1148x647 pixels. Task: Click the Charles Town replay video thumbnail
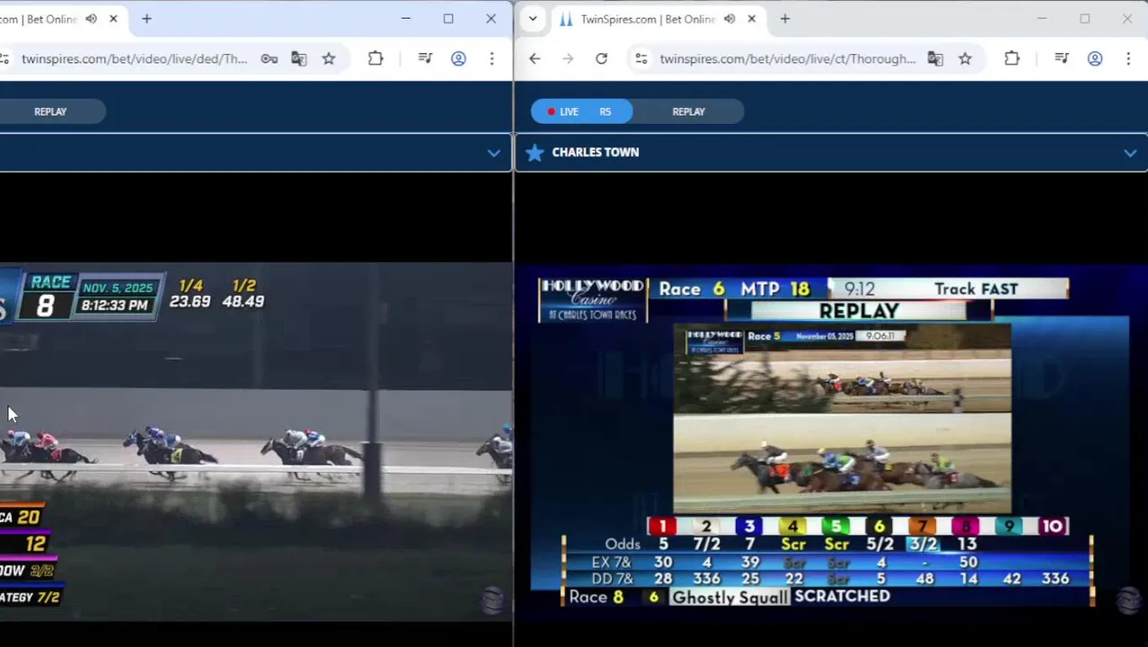point(842,419)
